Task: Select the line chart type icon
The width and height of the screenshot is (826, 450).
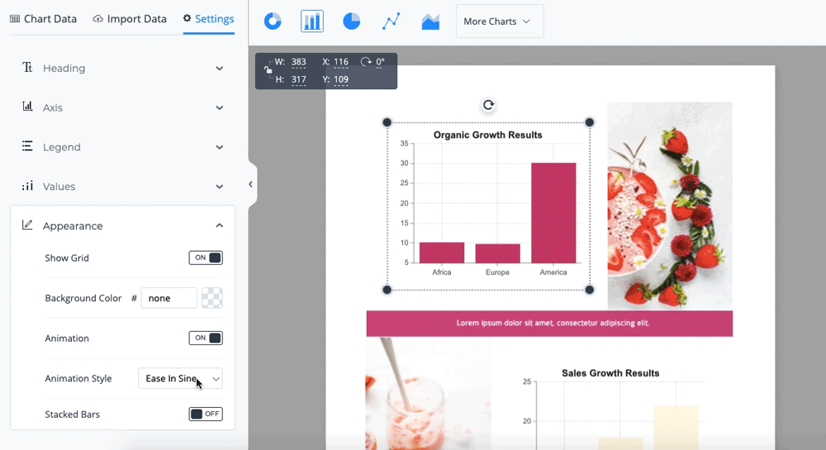Action: pyautogui.click(x=391, y=21)
